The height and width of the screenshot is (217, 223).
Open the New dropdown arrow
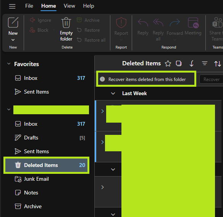(13, 40)
